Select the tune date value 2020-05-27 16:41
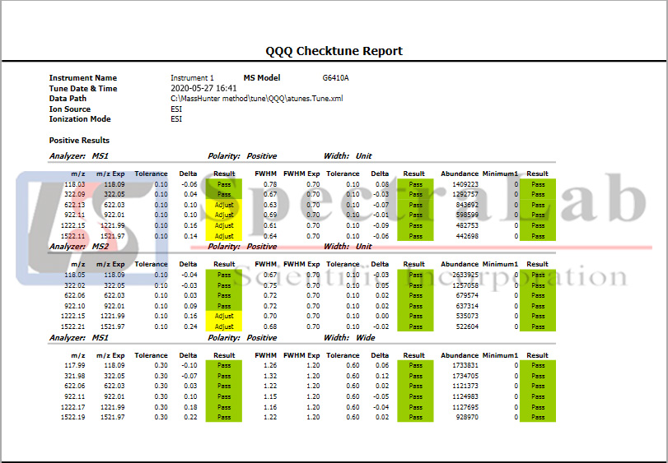Viewport: 668px width, 463px height. (203, 88)
